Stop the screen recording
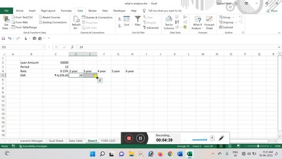The image size is (282, 159). [x=129, y=138]
